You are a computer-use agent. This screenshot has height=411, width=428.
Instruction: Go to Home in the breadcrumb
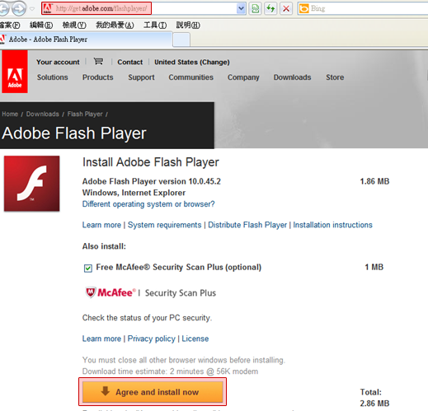pos(10,114)
